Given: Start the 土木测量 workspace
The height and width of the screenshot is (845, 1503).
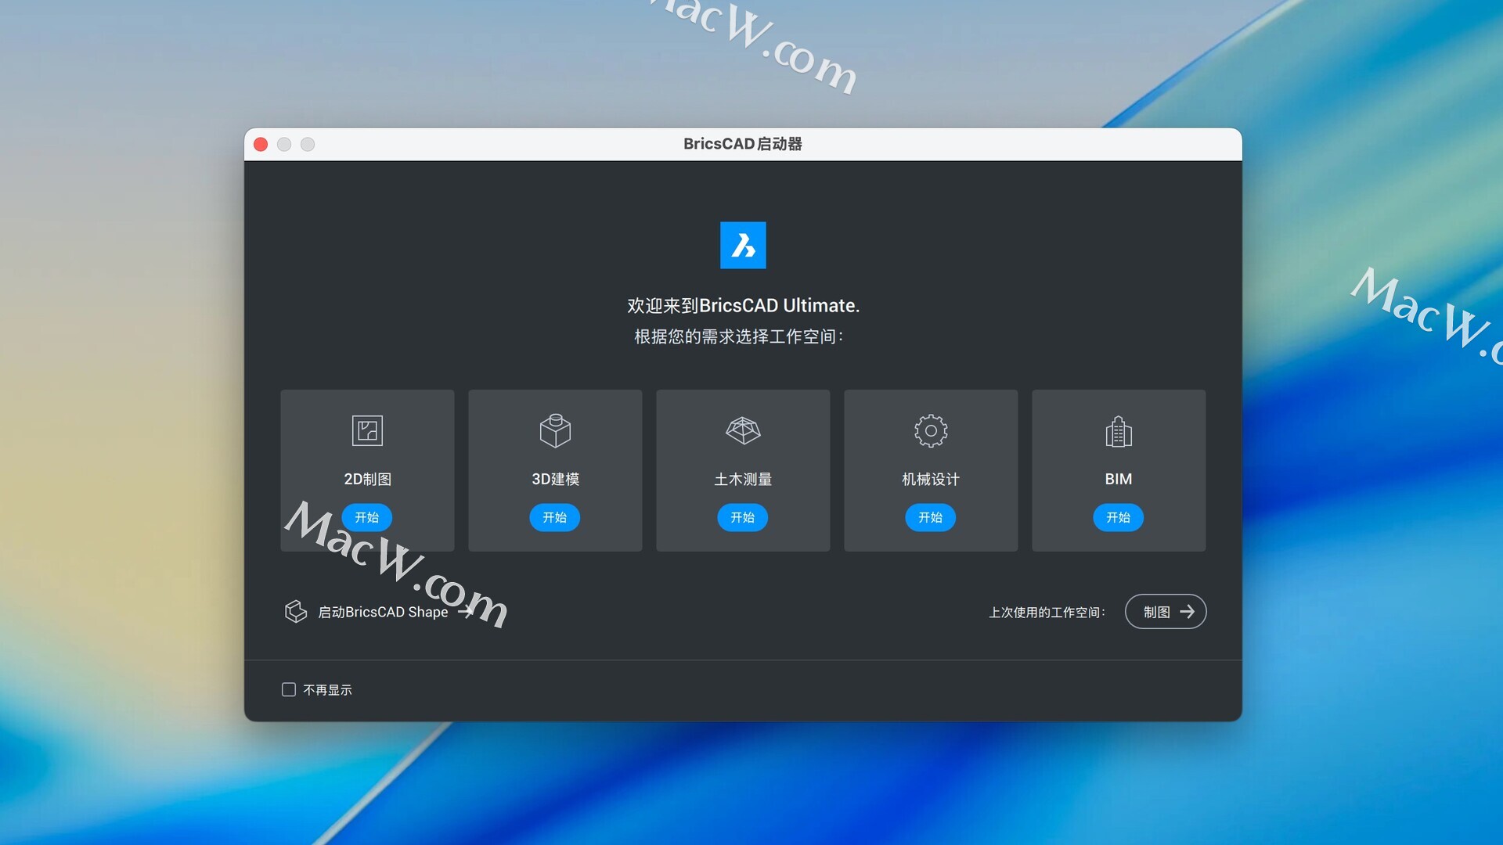Looking at the screenshot, I should (x=742, y=517).
